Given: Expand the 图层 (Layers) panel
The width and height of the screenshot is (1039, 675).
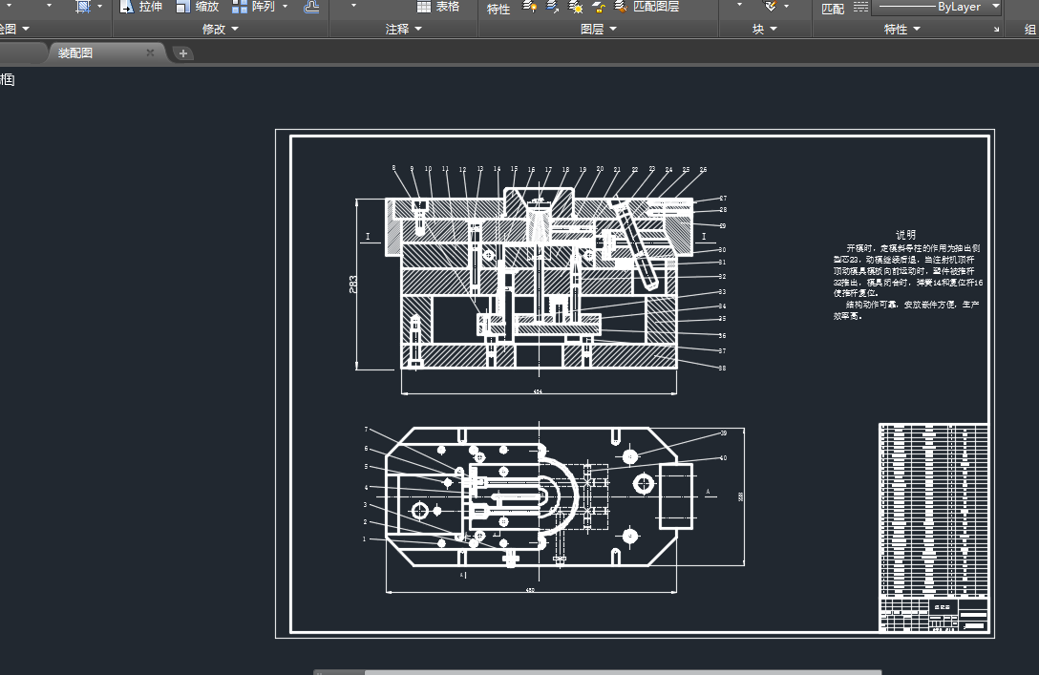Looking at the screenshot, I should (598, 30).
